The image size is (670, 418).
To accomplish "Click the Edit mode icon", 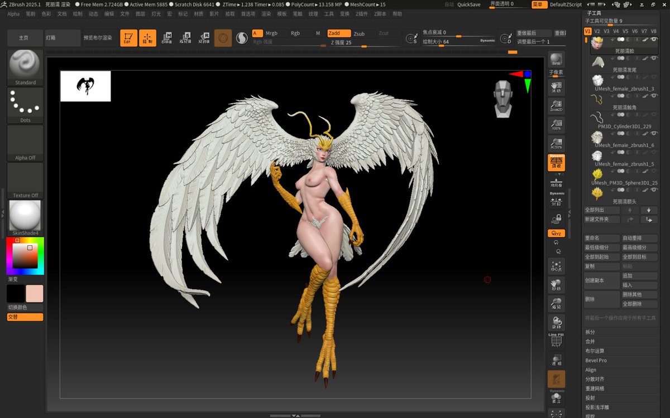I will coord(128,38).
